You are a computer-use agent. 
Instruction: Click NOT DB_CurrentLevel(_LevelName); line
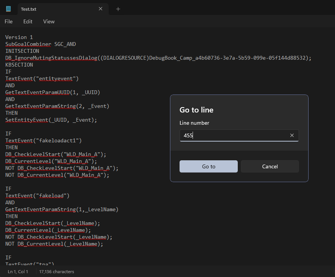(54, 244)
